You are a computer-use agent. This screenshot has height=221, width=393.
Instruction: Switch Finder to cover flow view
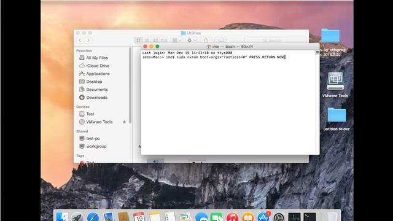(164, 40)
